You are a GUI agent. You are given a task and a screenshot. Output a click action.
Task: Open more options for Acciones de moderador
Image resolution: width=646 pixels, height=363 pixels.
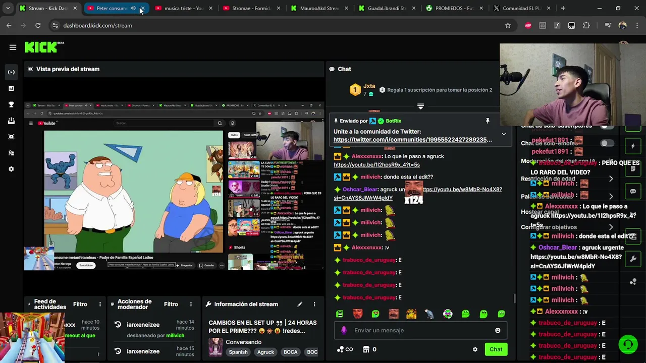[x=191, y=304]
